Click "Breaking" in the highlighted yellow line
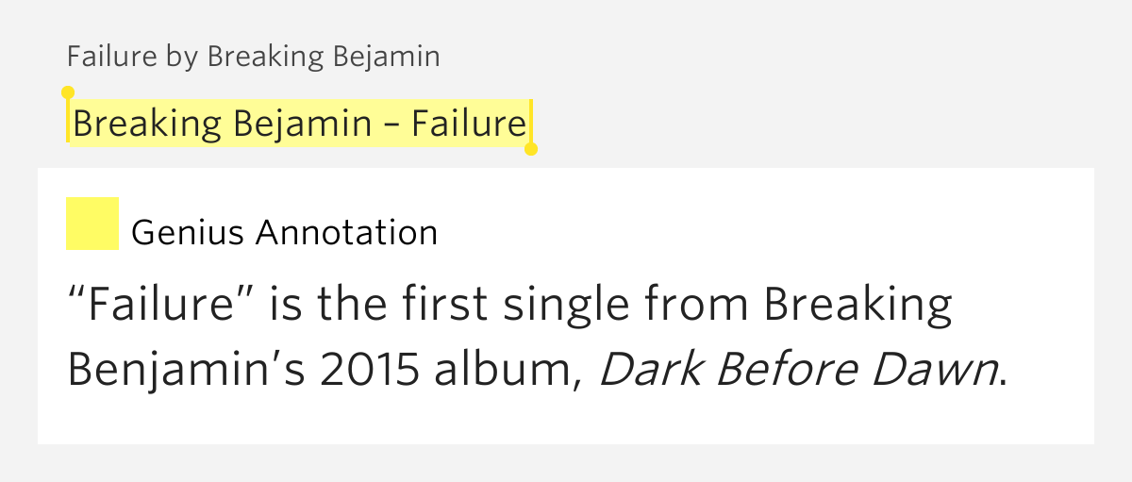The height and width of the screenshot is (482, 1132). click(x=148, y=124)
